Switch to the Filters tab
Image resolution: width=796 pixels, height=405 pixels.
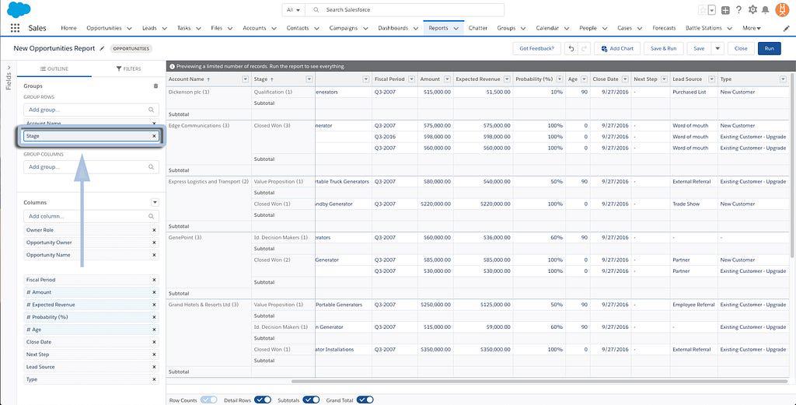click(128, 68)
